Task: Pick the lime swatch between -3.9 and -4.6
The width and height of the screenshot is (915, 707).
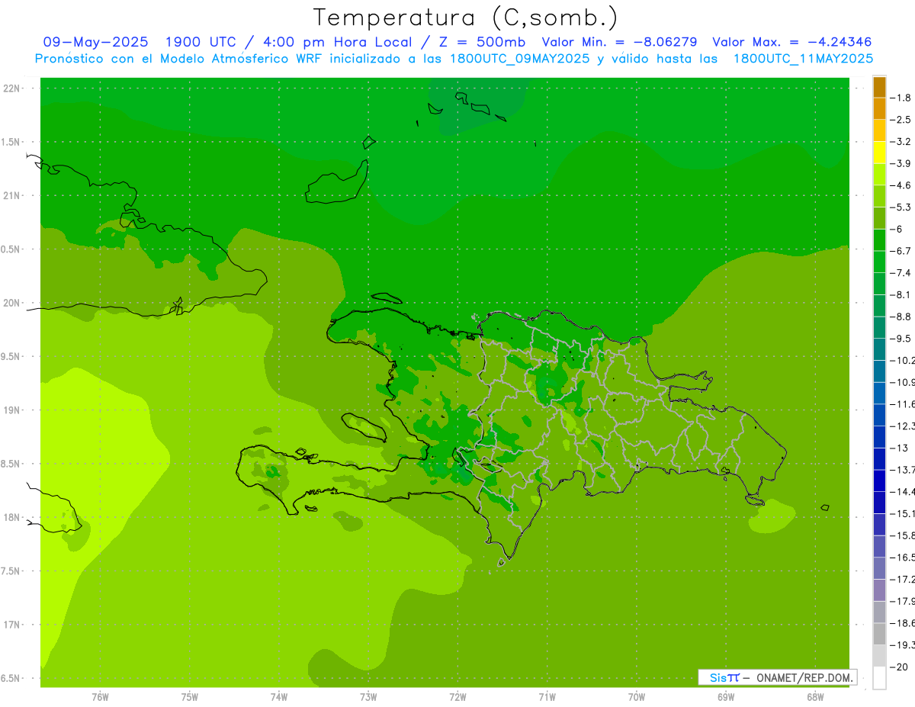Action: pyautogui.click(x=879, y=175)
